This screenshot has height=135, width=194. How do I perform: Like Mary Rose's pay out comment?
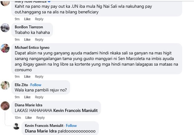coord(27,19)
